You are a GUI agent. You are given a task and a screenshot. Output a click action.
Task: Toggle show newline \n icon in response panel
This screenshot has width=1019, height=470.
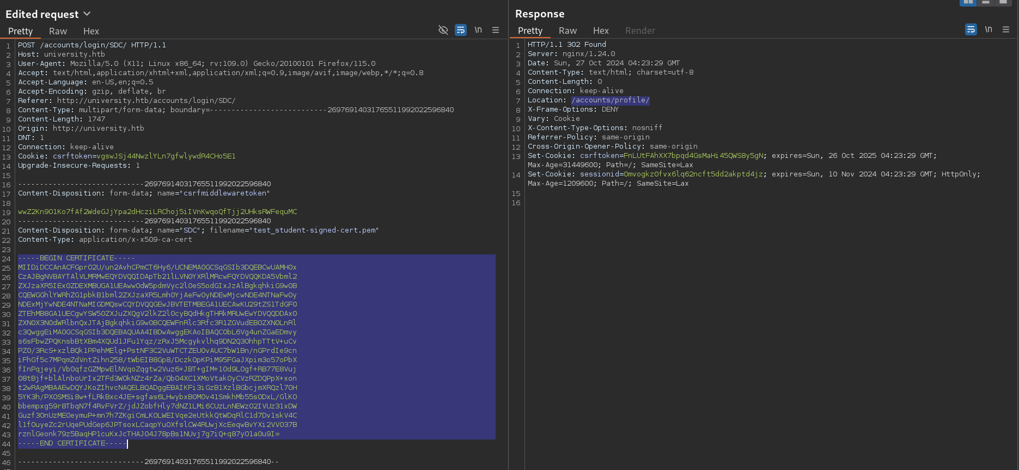click(989, 29)
